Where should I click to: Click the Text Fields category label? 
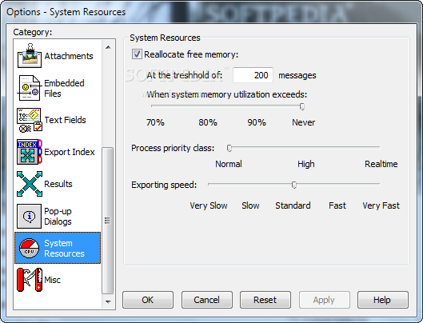pyautogui.click(x=65, y=120)
